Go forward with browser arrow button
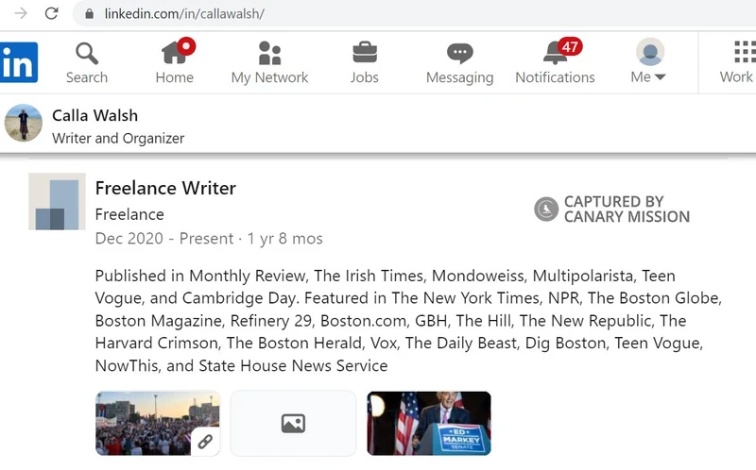 (x=21, y=13)
